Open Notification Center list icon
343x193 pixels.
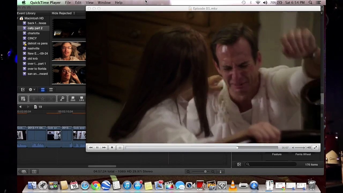(318, 3)
